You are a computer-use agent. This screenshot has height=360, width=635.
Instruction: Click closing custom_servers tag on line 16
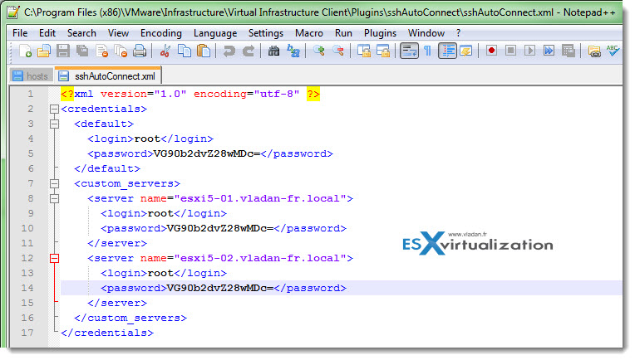click(130, 319)
